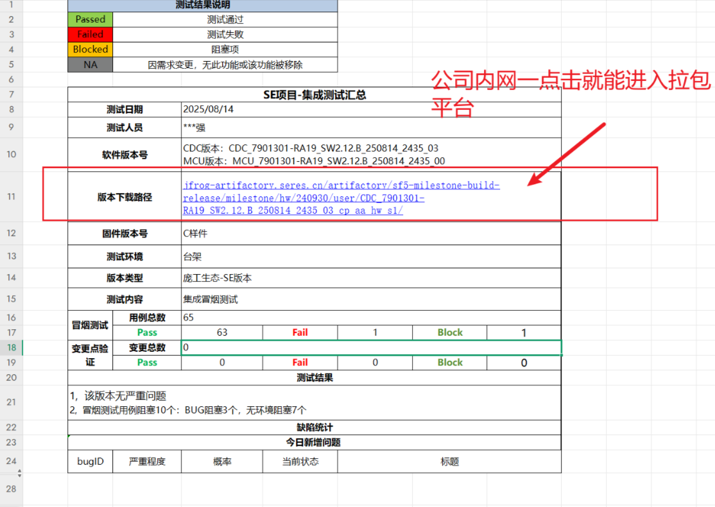Select the 变更总数 value cell with 0
Screen dimensions: 715x507
[x=371, y=347]
